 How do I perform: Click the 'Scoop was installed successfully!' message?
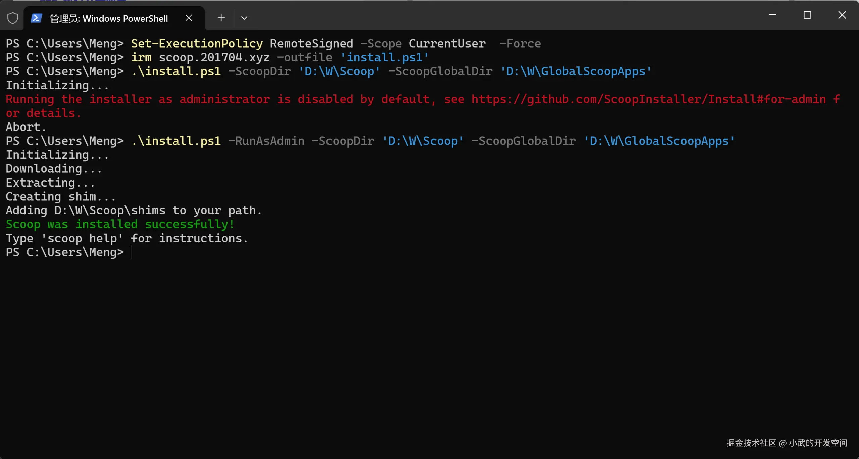120,224
